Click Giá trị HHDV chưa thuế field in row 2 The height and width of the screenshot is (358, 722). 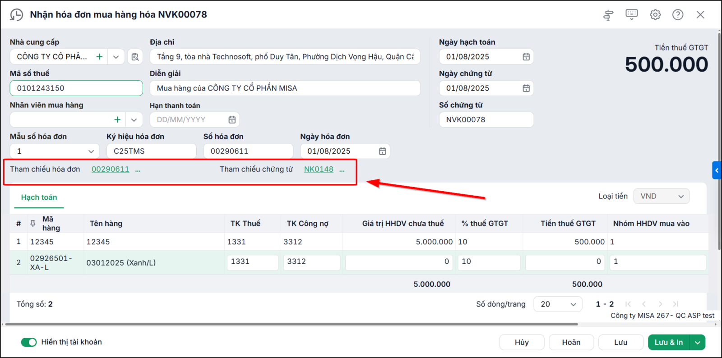click(x=399, y=262)
